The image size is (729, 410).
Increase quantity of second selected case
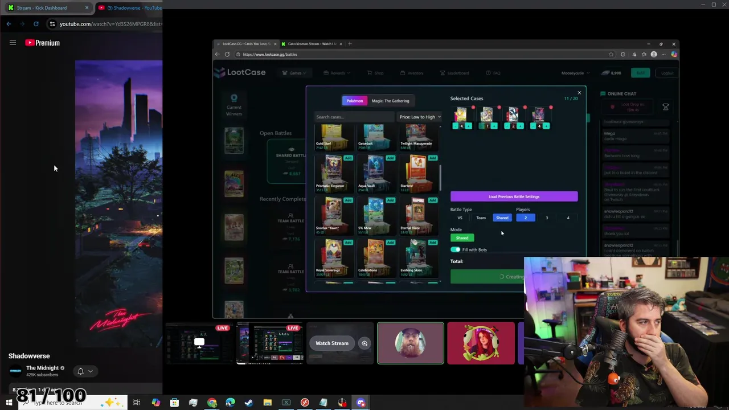pyautogui.click(x=494, y=126)
